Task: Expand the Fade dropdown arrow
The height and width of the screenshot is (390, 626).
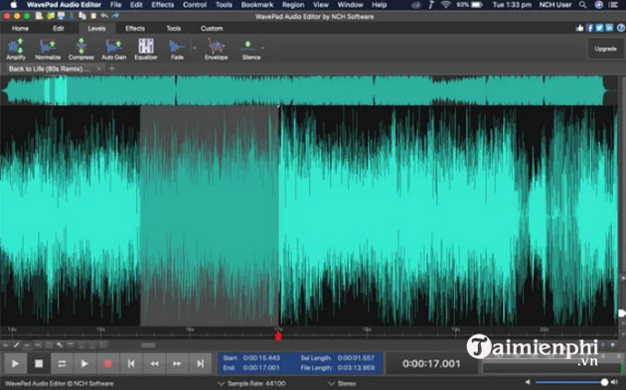Action: tap(195, 48)
